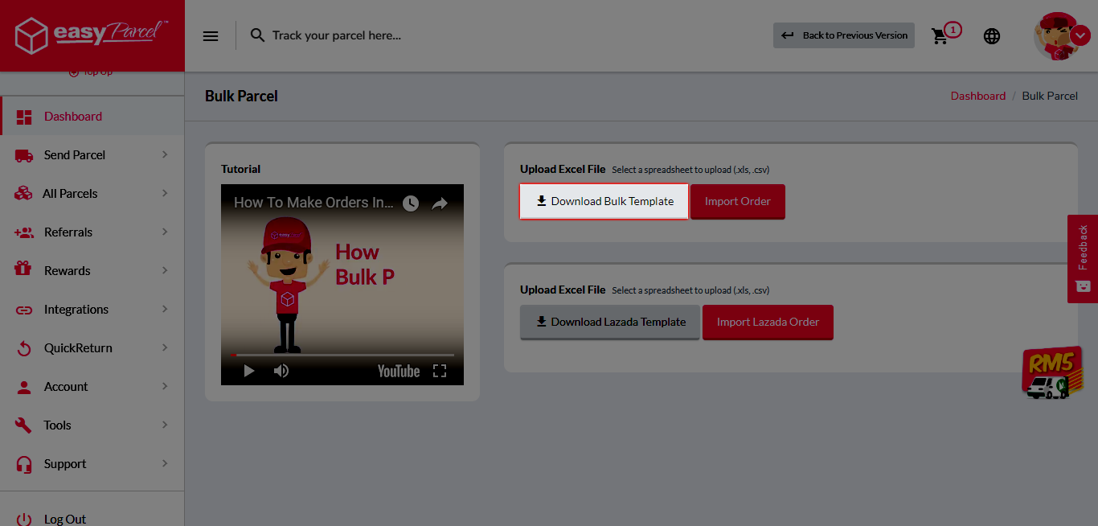
Task: Click Log Out label in sidebar
Action: (65, 519)
